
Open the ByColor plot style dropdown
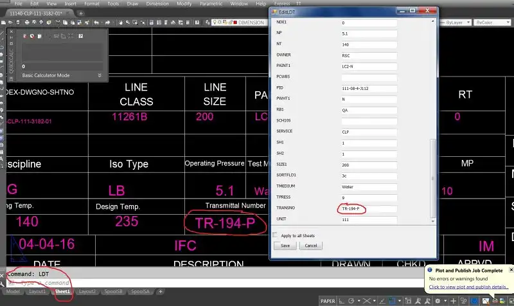click(x=508, y=22)
